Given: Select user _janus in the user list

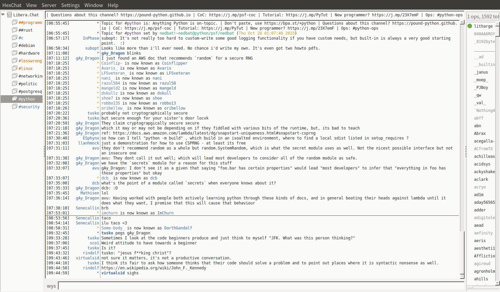Looking at the screenshot, I should pyautogui.click(x=481, y=72).
